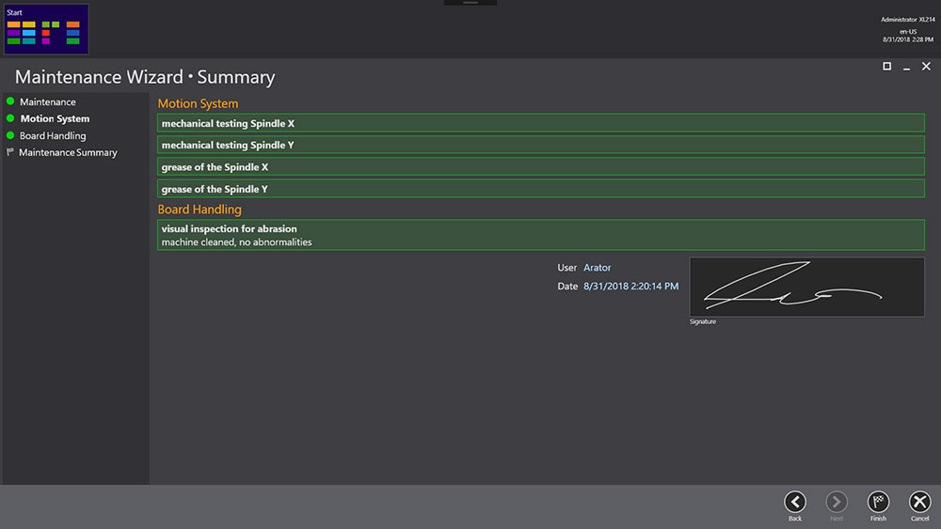This screenshot has height=529, width=941.
Task: Open Board Handling step in sidebar
Action: point(53,135)
